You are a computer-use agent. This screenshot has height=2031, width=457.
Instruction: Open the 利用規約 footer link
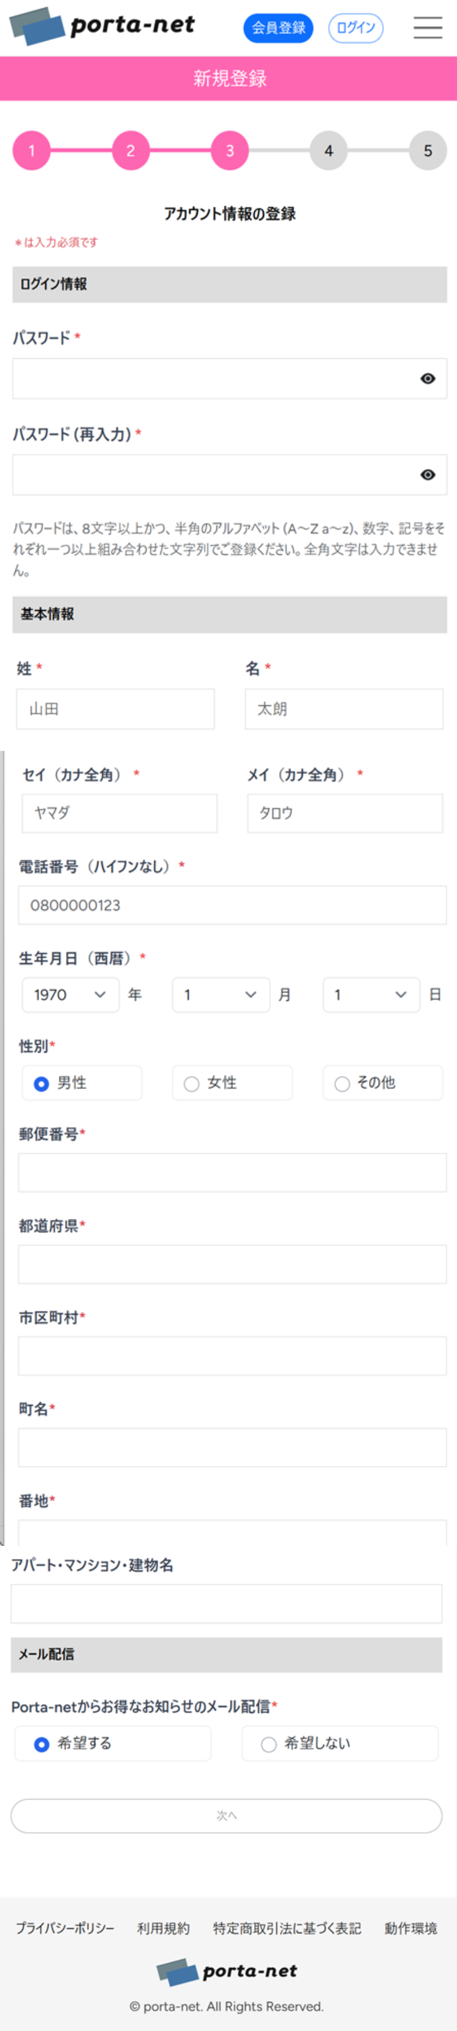(x=163, y=1929)
